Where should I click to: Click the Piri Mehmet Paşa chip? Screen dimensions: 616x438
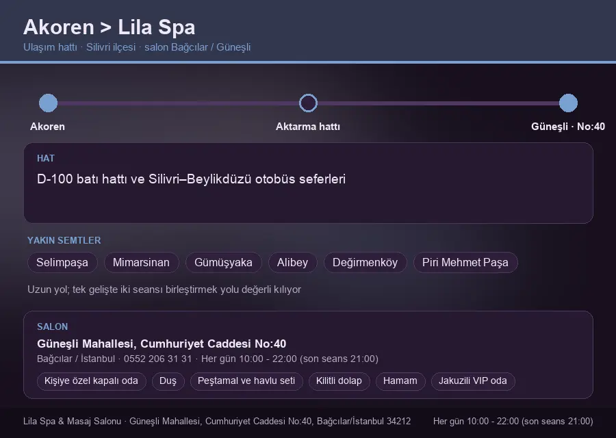[465, 262]
